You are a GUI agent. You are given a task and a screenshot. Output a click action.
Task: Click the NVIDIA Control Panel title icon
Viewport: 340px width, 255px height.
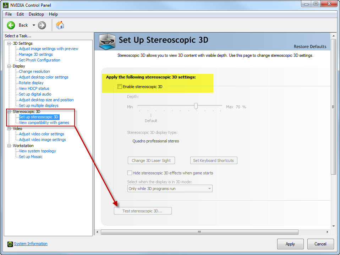(x=6, y=5)
